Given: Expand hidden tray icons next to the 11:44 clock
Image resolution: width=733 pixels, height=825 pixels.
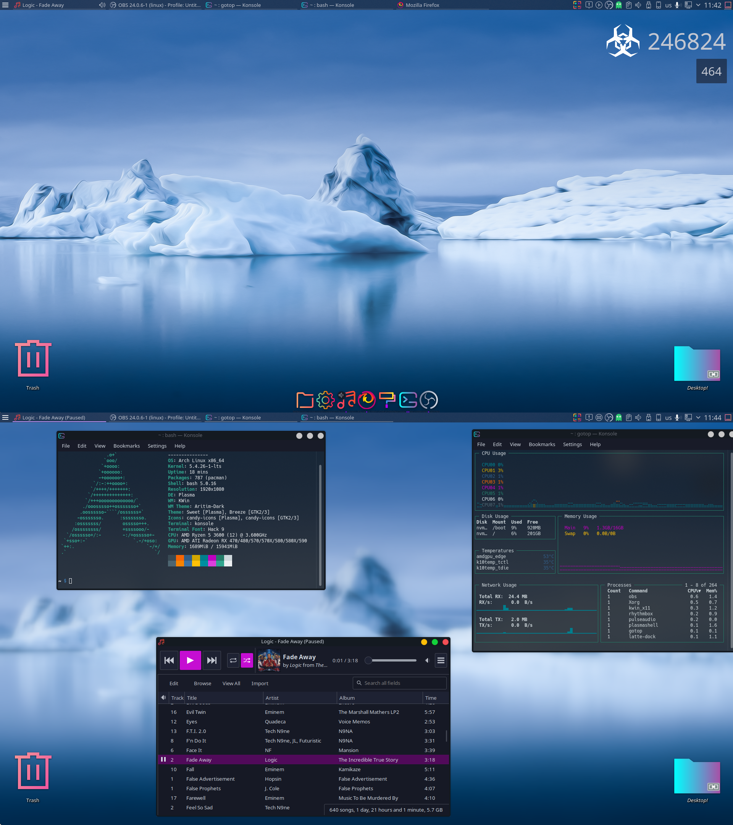Looking at the screenshot, I should click(698, 417).
